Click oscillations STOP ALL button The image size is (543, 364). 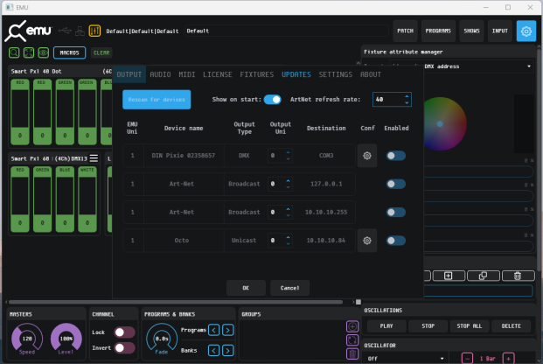[x=470, y=325]
